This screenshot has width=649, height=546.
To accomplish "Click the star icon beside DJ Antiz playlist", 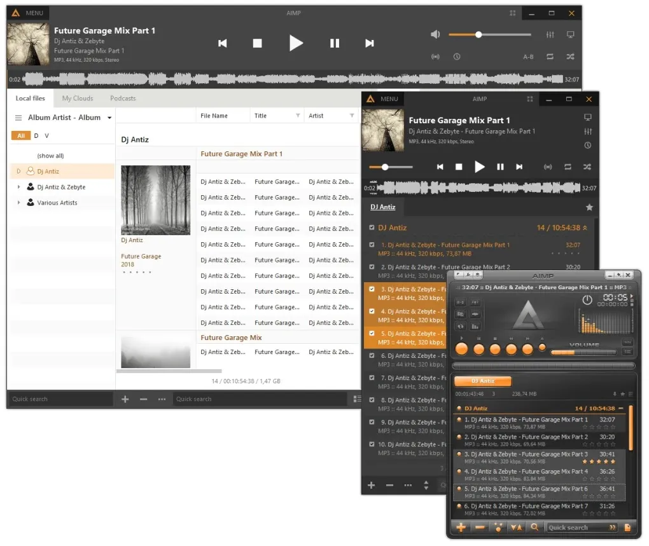I will coord(589,207).
